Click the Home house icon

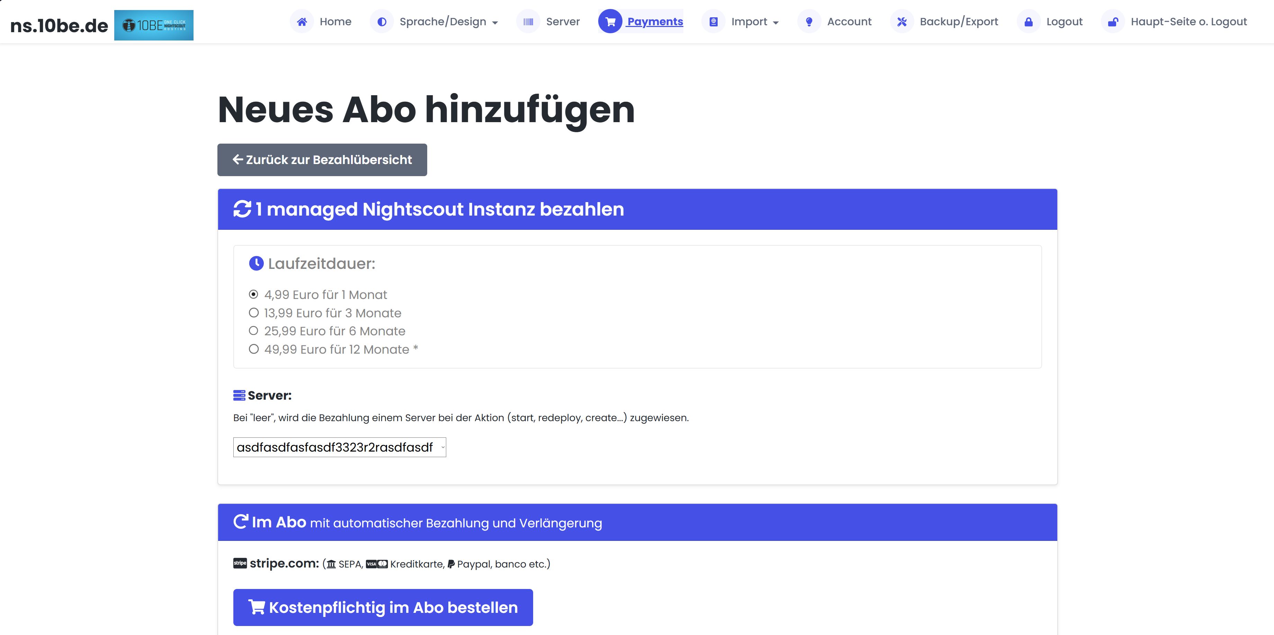point(302,21)
